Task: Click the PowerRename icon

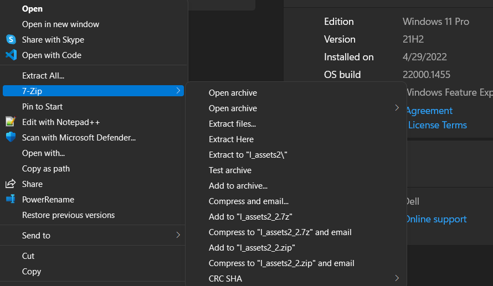Action: (x=11, y=199)
